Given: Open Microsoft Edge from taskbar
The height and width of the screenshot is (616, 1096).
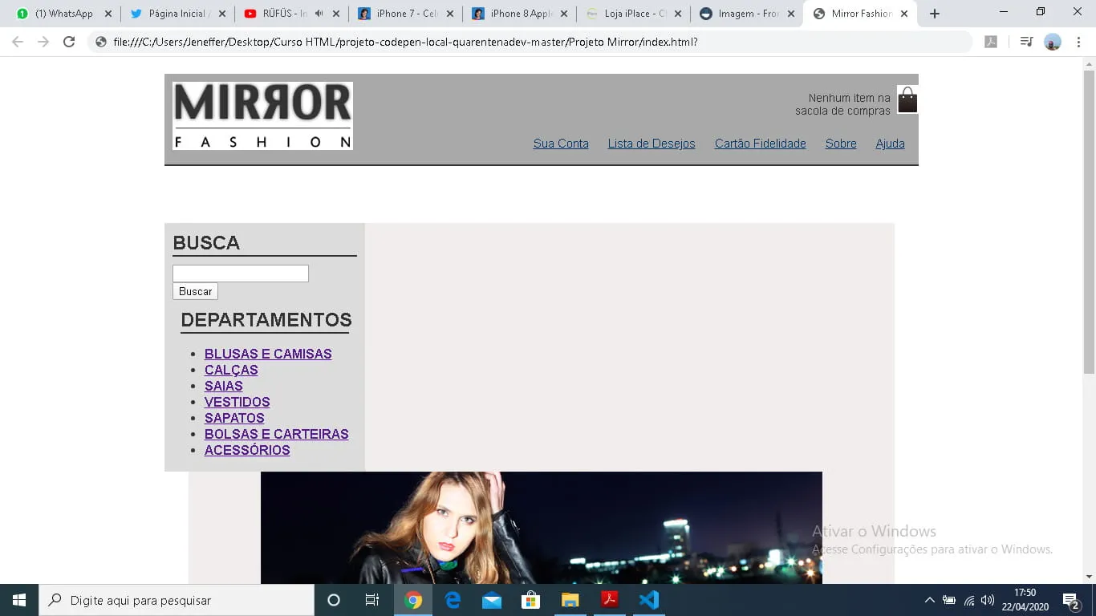Looking at the screenshot, I should click(x=453, y=600).
